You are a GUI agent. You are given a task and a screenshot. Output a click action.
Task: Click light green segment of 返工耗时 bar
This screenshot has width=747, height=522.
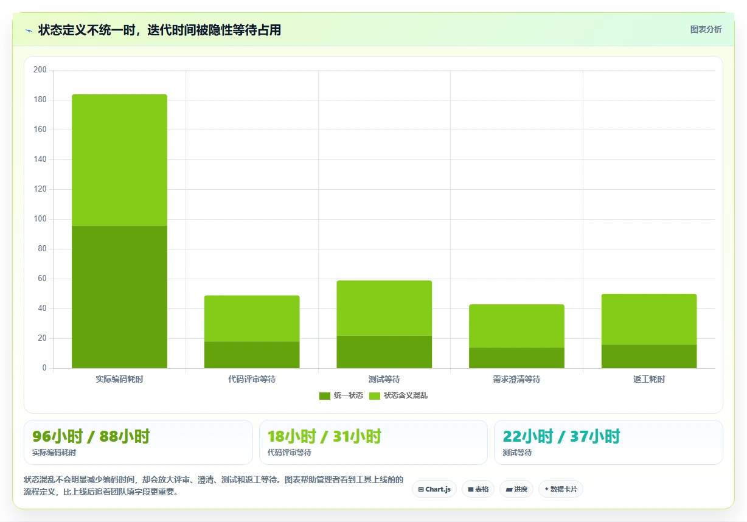[649, 319]
